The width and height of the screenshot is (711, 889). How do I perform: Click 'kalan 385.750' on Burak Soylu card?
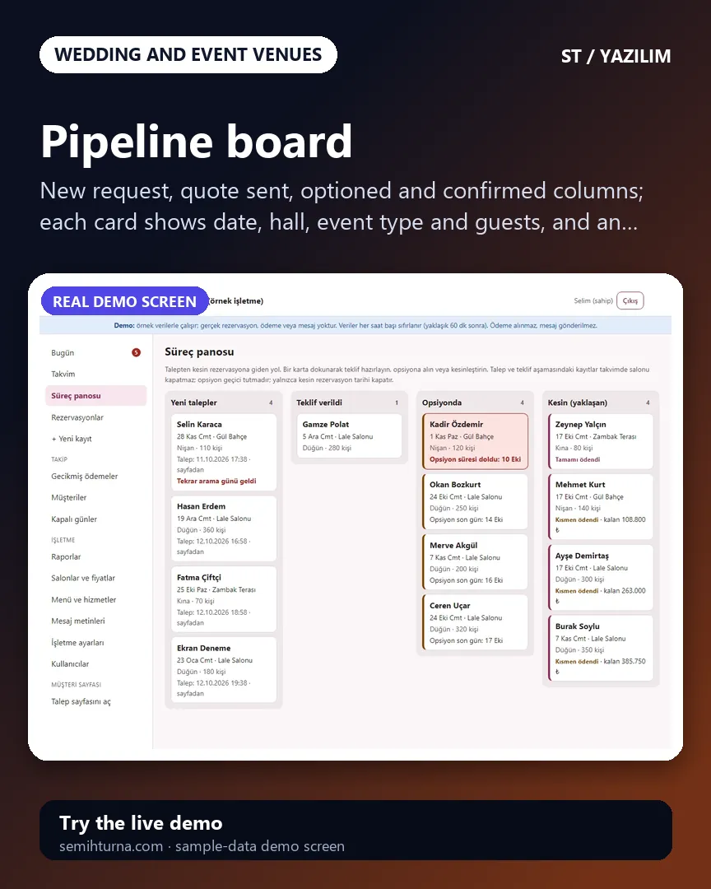tap(625, 662)
